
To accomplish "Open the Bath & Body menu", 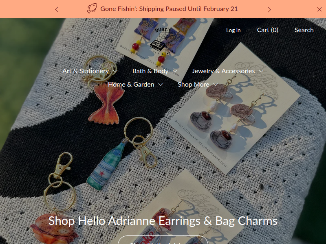I will pyautogui.click(x=150, y=71).
